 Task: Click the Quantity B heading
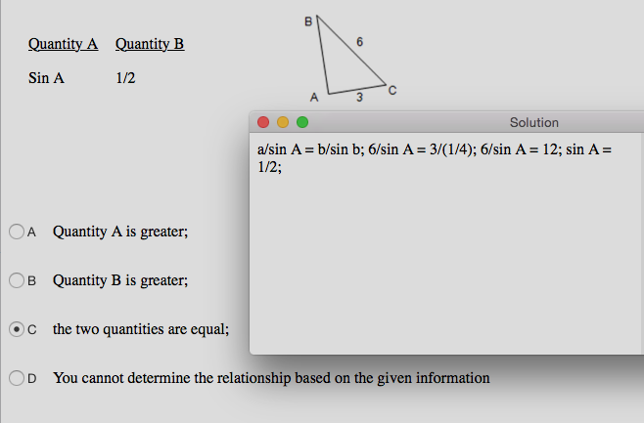tap(150, 44)
